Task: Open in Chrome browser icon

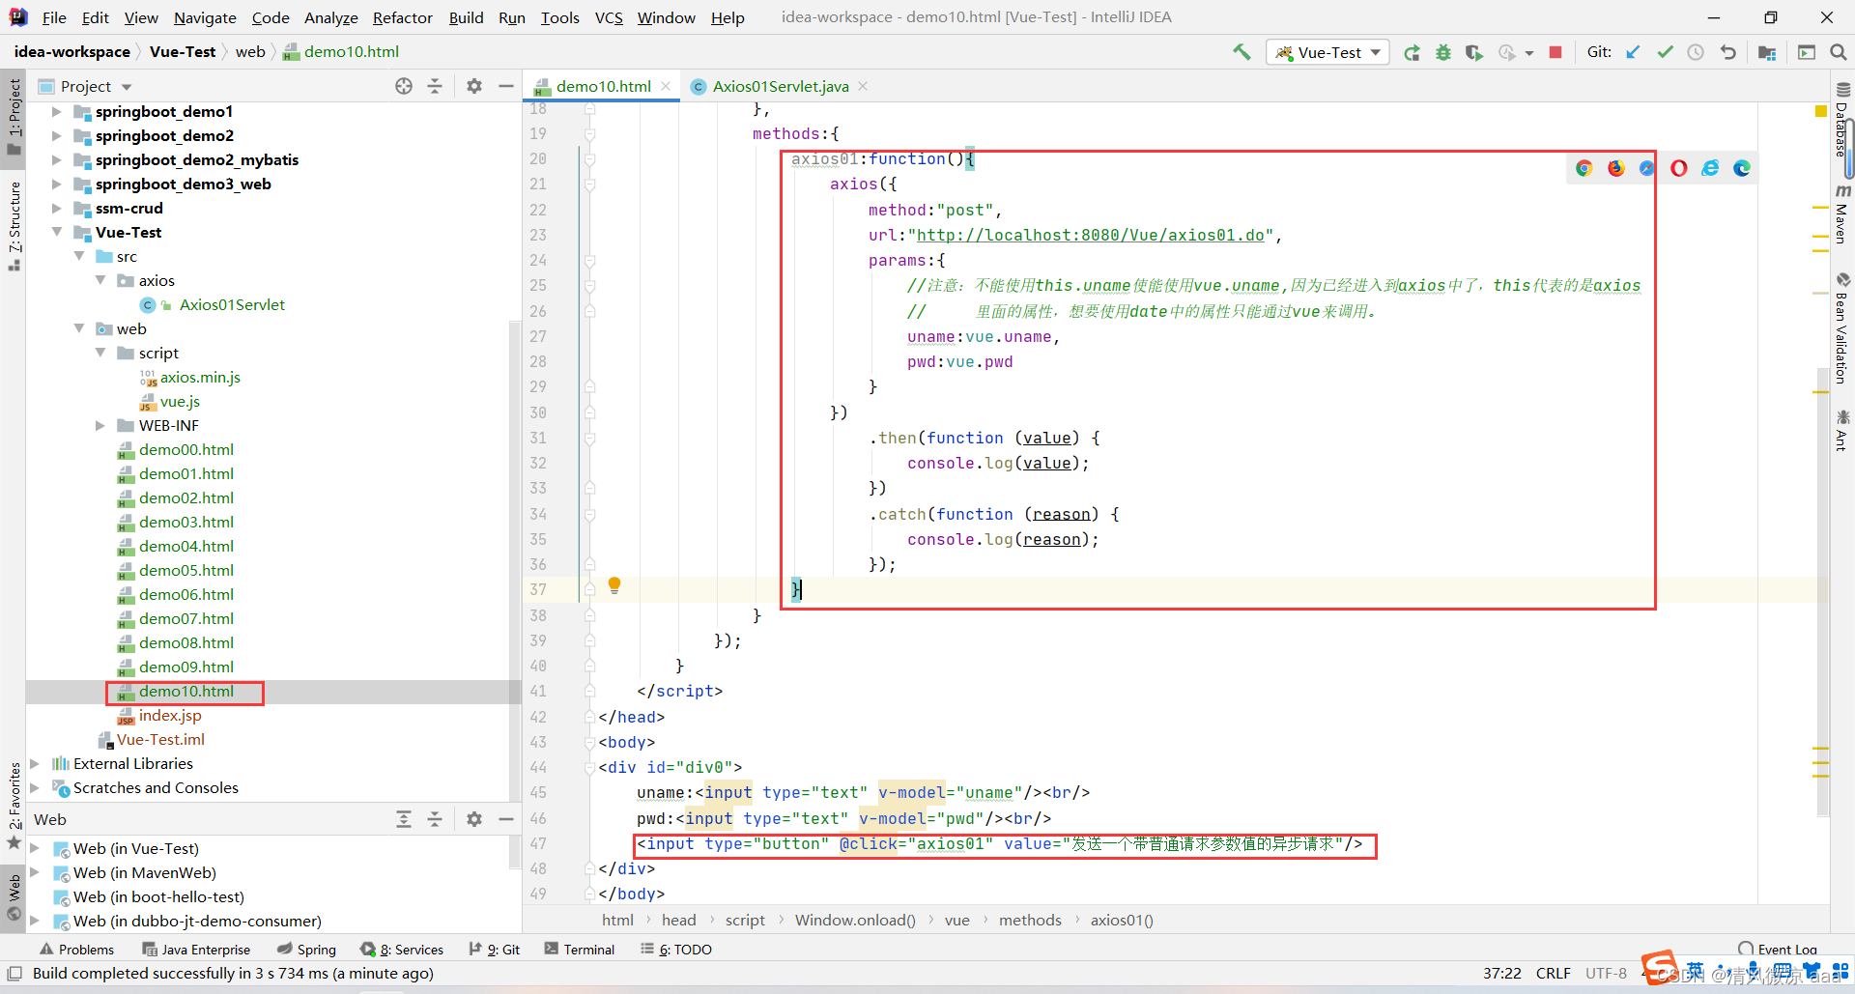Action: 1584,168
